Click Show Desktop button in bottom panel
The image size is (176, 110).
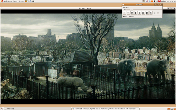point(1,109)
